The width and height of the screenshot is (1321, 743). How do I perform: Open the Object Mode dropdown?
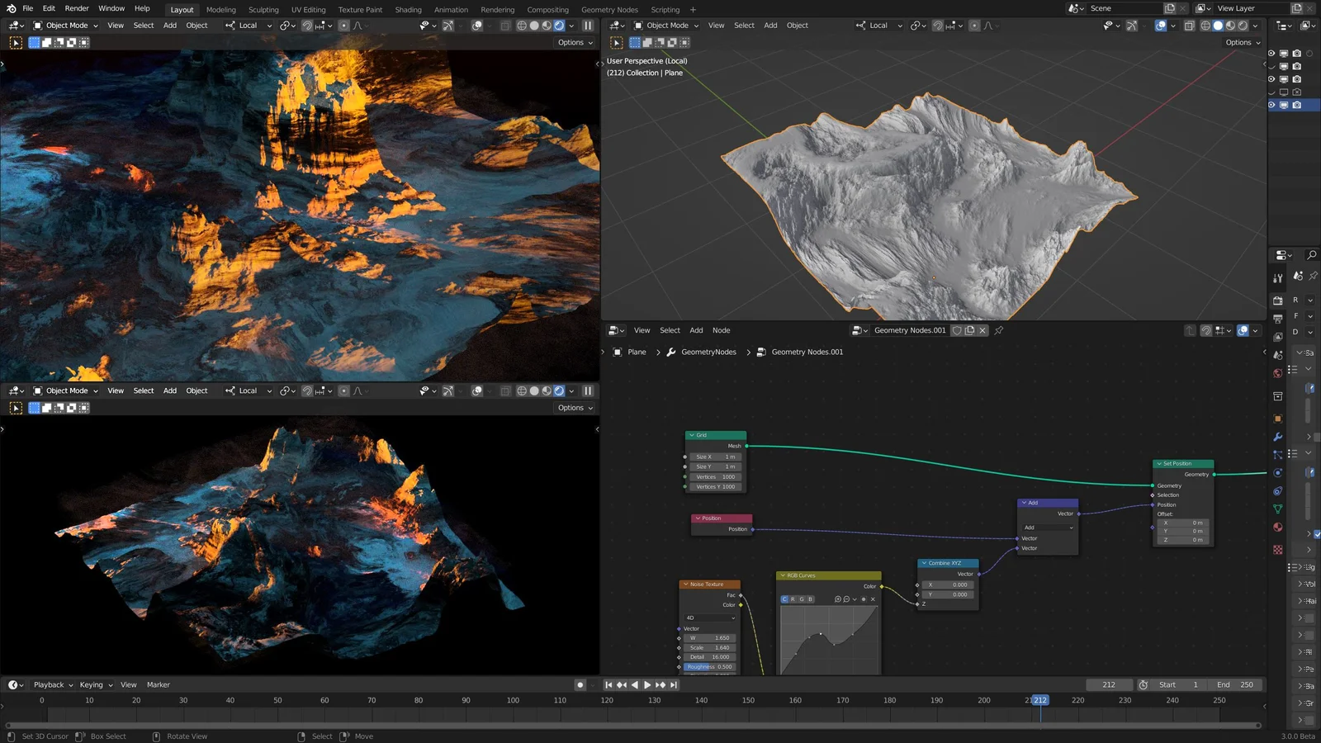coord(66,25)
